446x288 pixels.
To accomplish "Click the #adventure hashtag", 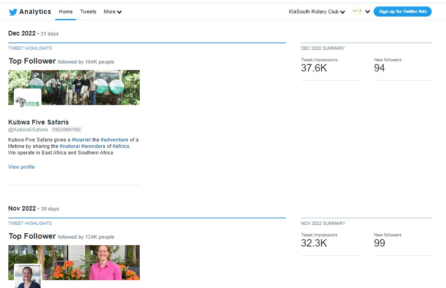I will [x=114, y=140].
